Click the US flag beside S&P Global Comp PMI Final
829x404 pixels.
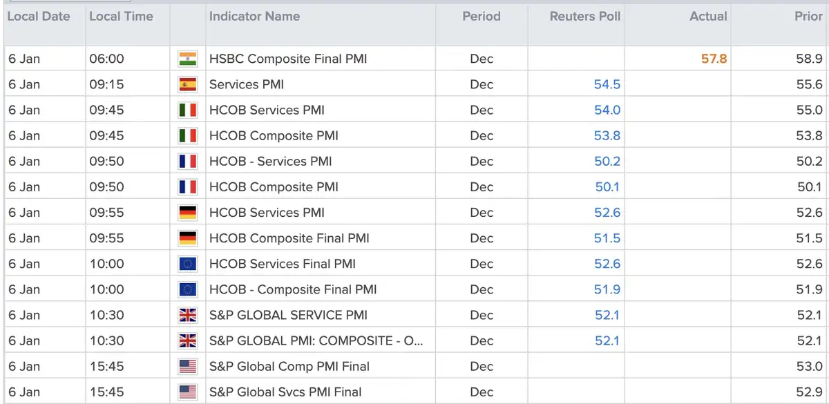click(x=187, y=365)
